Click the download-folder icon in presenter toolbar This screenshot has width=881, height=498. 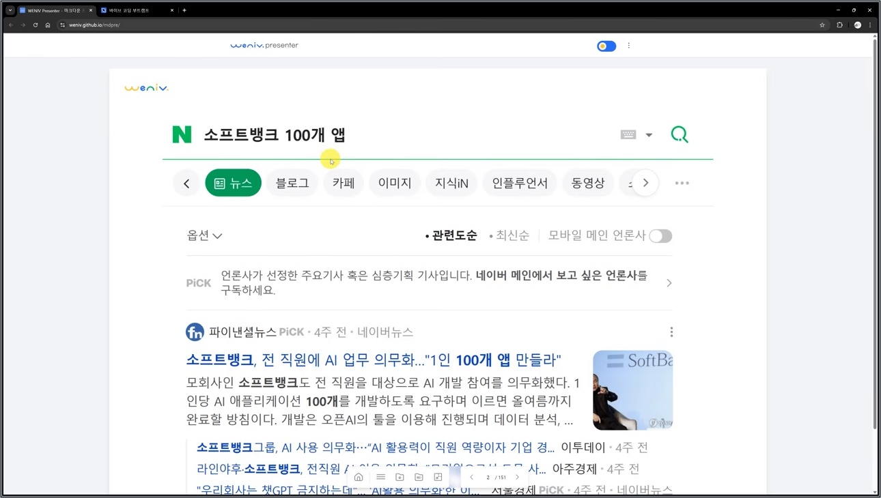point(400,477)
